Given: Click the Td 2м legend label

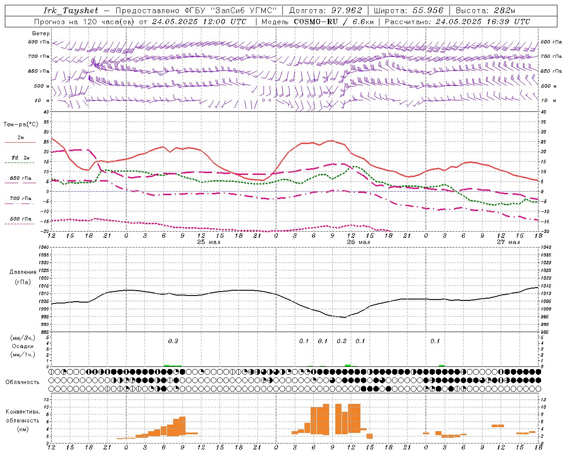Looking at the screenshot, I should (x=20, y=157).
